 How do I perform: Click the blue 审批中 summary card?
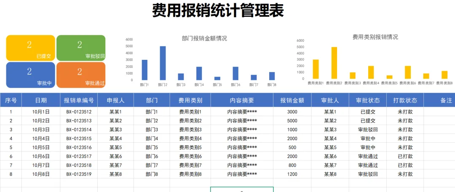pos(30,75)
